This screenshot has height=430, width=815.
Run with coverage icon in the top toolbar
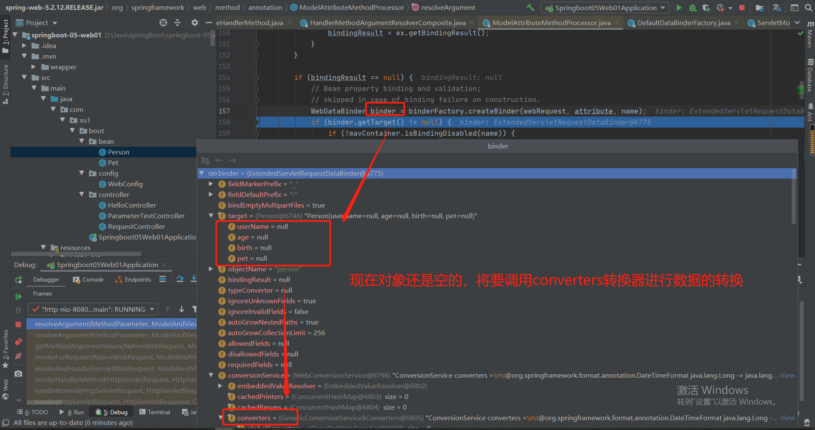pyautogui.click(x=706, y=8)
